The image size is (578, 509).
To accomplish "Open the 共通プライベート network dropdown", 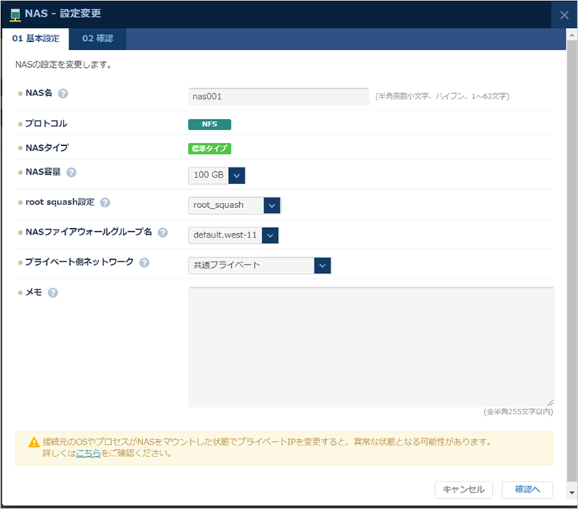I will click(x=324, y=265).
